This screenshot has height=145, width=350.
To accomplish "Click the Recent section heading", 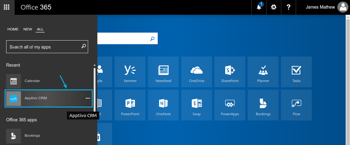I will pos(13,65).
